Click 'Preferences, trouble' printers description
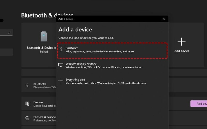This screenshot has height=129, width=207. [45, 120]
